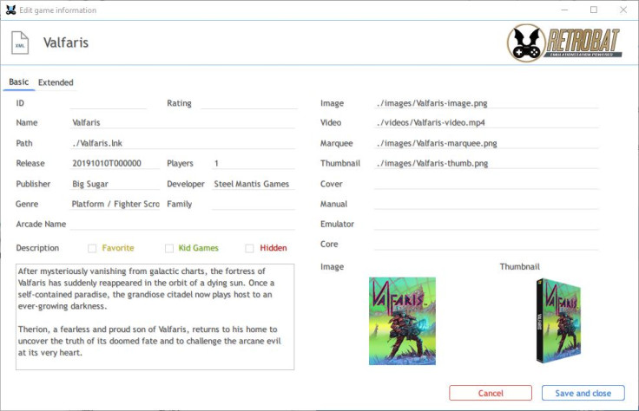Click inside the Description text box
Screen dimensions: 639x411
coord(155,317)
